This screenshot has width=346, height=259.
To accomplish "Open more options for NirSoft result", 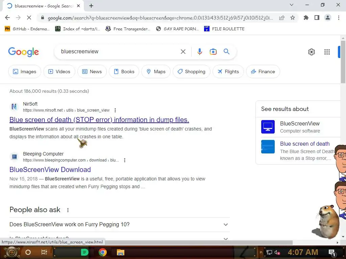I will [115, 110].
